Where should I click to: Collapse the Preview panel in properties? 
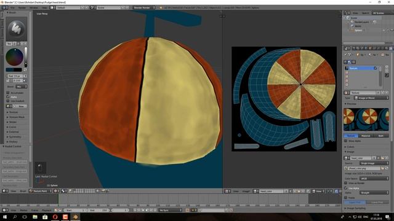tap(351, 104)
